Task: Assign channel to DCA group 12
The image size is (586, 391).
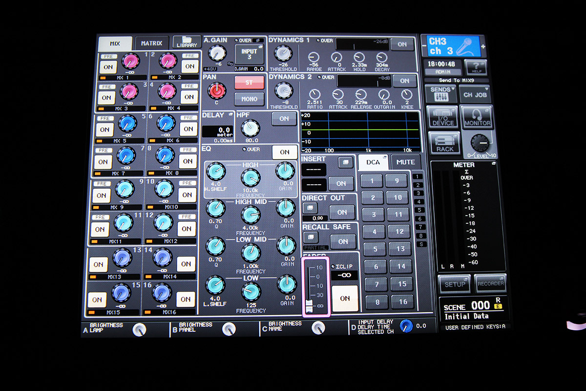Action: [x=399, y=231]
